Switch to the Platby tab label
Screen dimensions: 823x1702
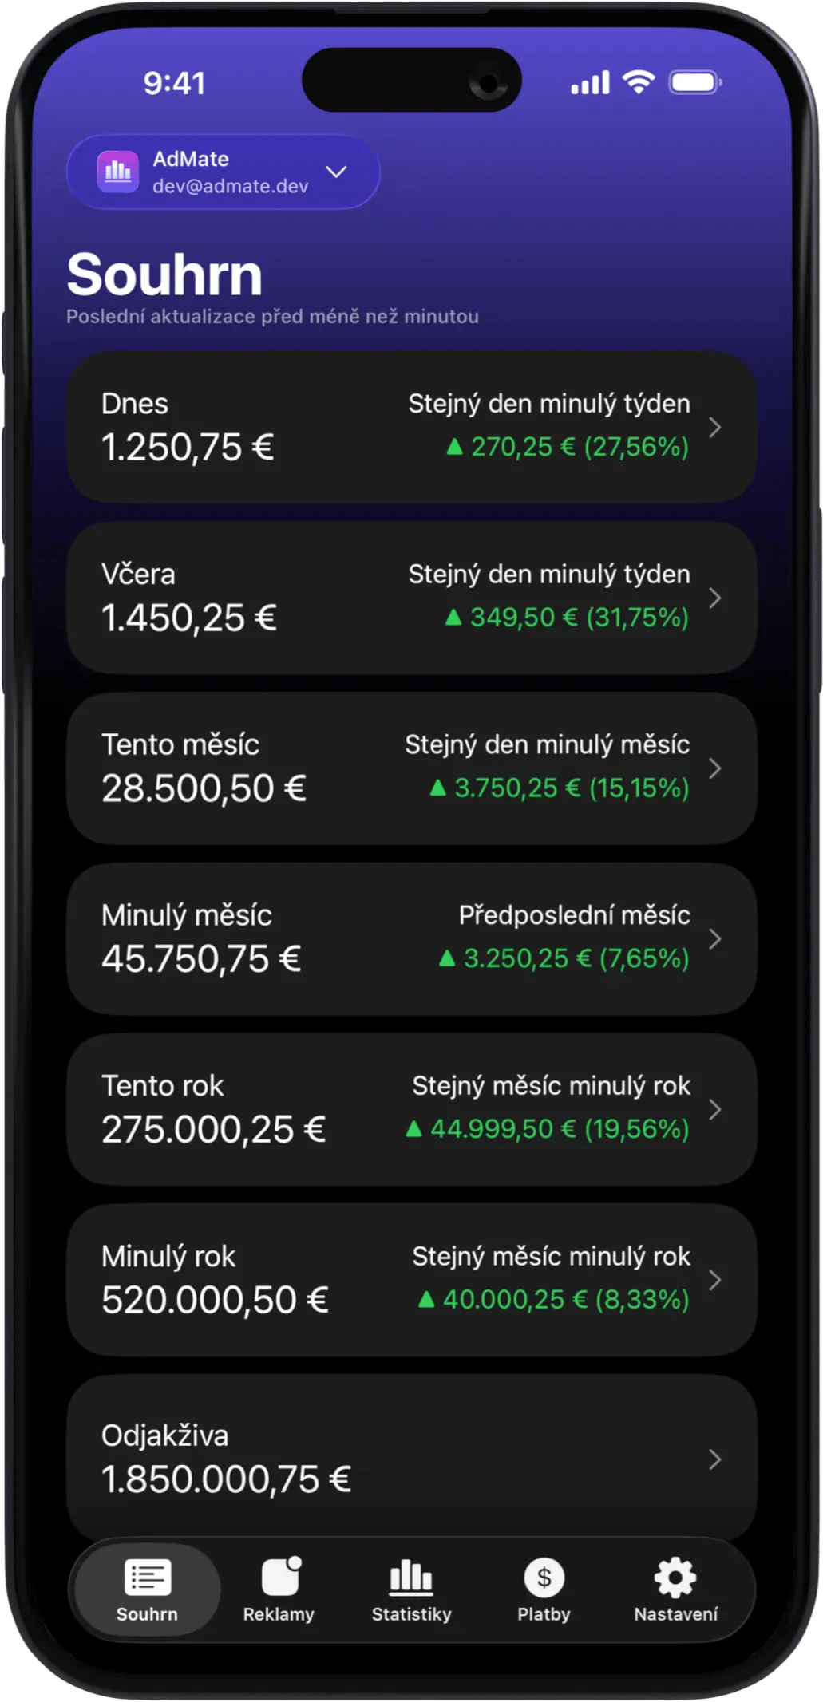click(x=544, y=1614)
